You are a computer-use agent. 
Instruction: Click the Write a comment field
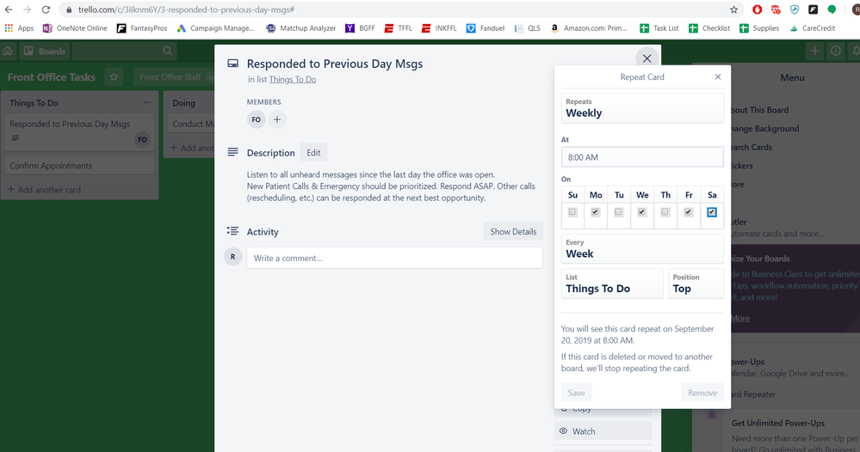[x=394, y=258]
